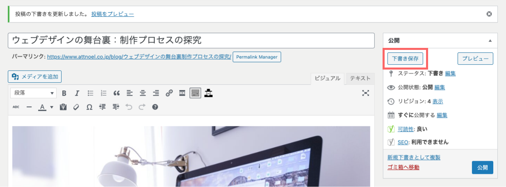Screen dimensions: 506x187
Task: Apply text color using the A swatch
Action: point(42,107)
